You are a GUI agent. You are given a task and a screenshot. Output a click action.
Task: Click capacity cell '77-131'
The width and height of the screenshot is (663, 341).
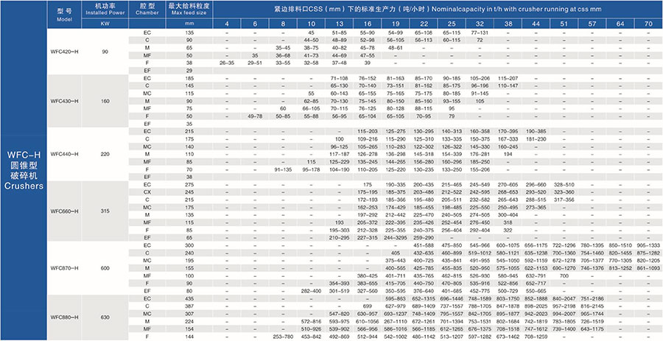[x=480, y=32]
